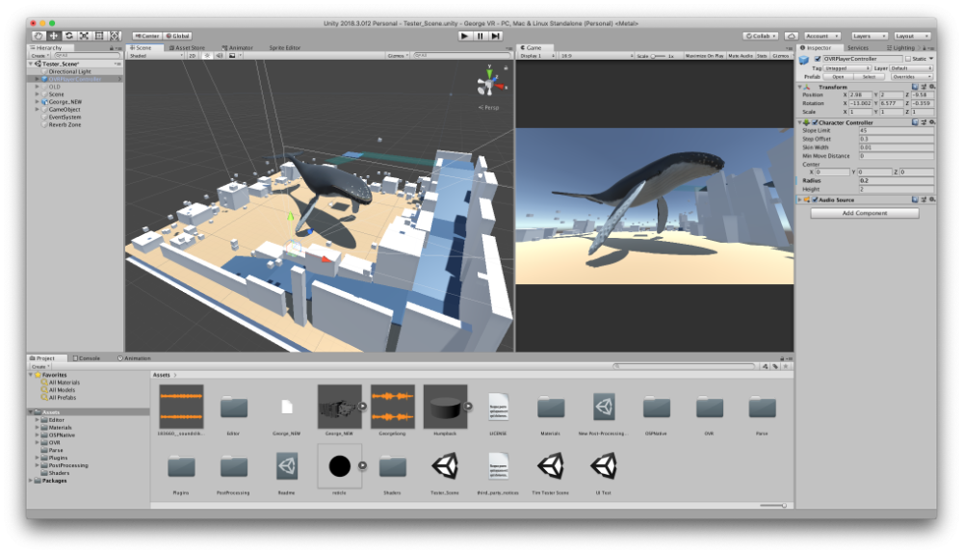
Task: Expand George_NEW in the Hierarchy
Action: point(37,101)
